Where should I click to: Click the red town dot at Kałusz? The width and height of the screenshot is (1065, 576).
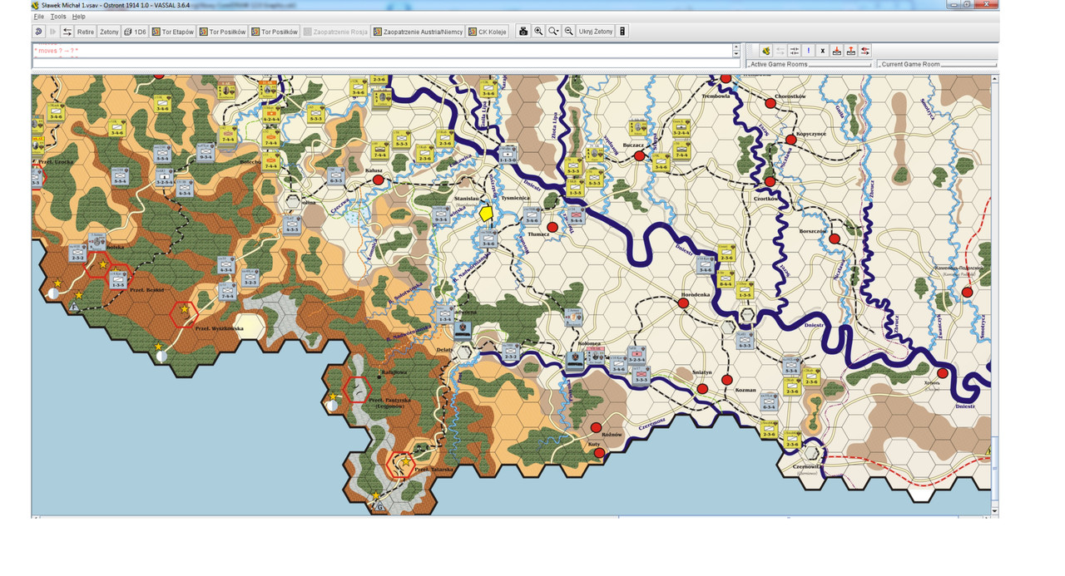[378, 180]
